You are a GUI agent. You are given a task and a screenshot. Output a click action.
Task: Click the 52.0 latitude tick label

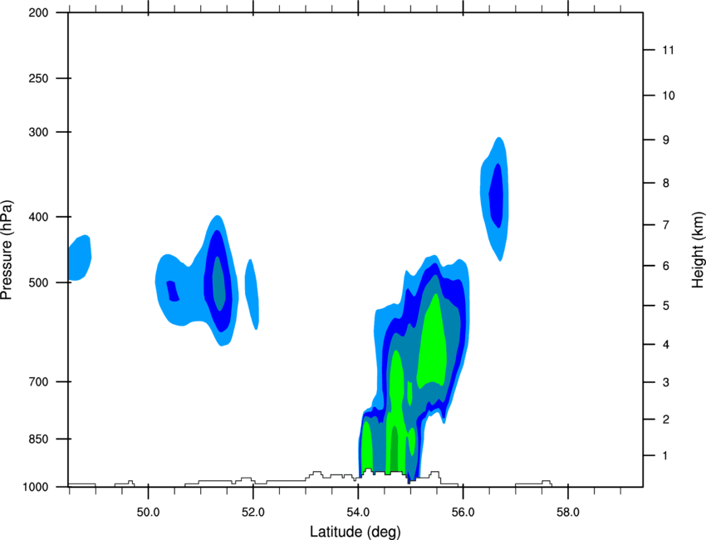(253, 513)
